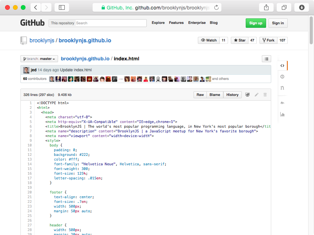
Task: Click '60 contributors' text
Action: [x=35, y=79]
